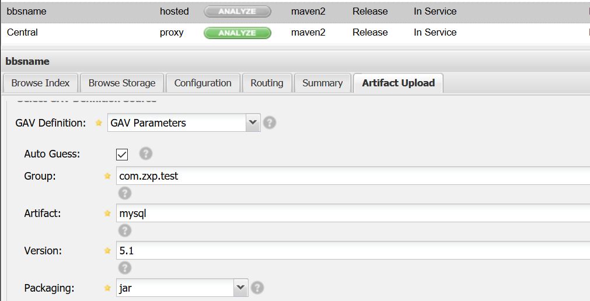Focus the Artifact text field
This screenshot has height=301, width=590.
click(350, 213)
